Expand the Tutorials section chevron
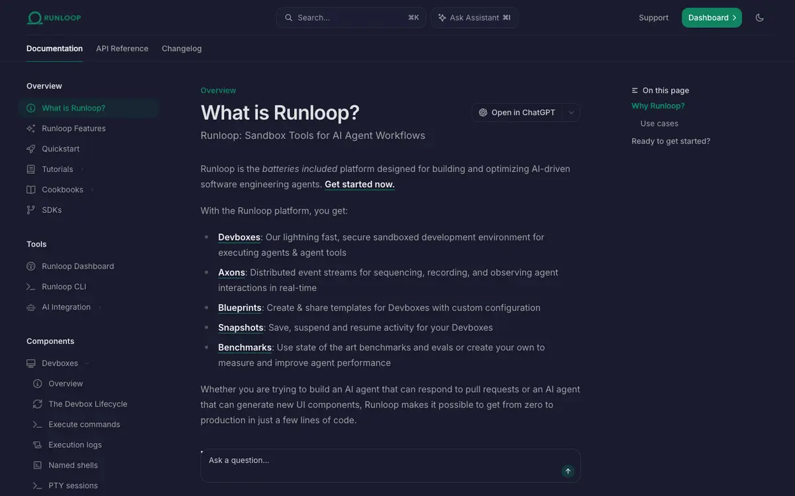Screen dimensions: 795x496 pos(82,169)
